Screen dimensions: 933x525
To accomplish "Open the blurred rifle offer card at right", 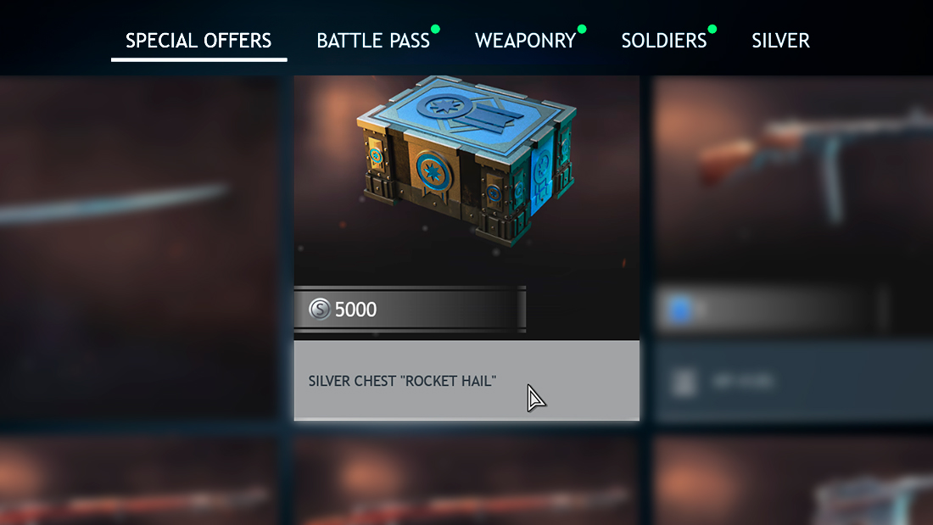I will 792,249.
